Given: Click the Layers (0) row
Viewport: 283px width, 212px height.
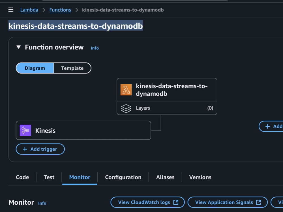Looking at the screenshot, I should coord(167,108).
